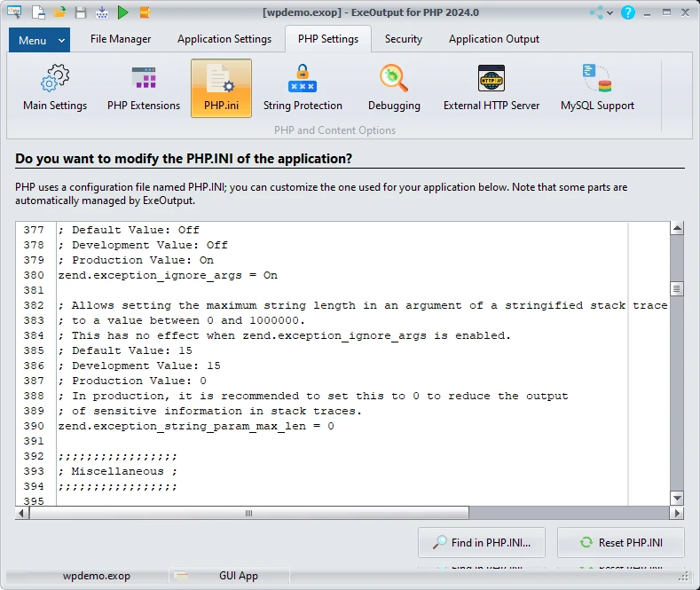Click the Find in PHP.INI... button
This screenshot has height=590, width=700.
click(482, 542)
